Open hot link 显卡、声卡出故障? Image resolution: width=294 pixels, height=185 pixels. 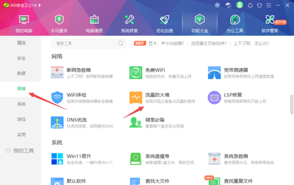pyautogui.click(x=166, y=44)
